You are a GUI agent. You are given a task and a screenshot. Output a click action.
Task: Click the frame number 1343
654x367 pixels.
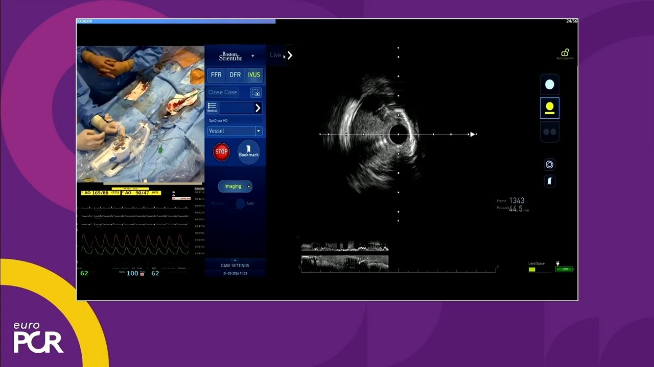tap(517, 201)
